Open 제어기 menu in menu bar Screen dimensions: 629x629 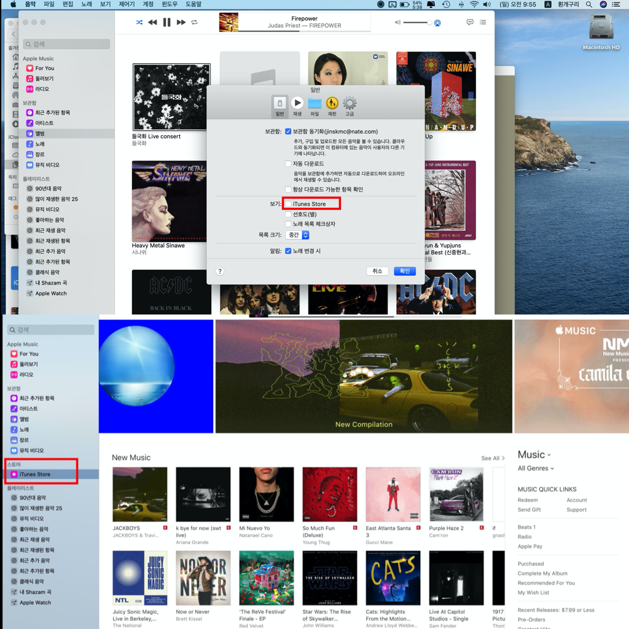click(127, 4)
